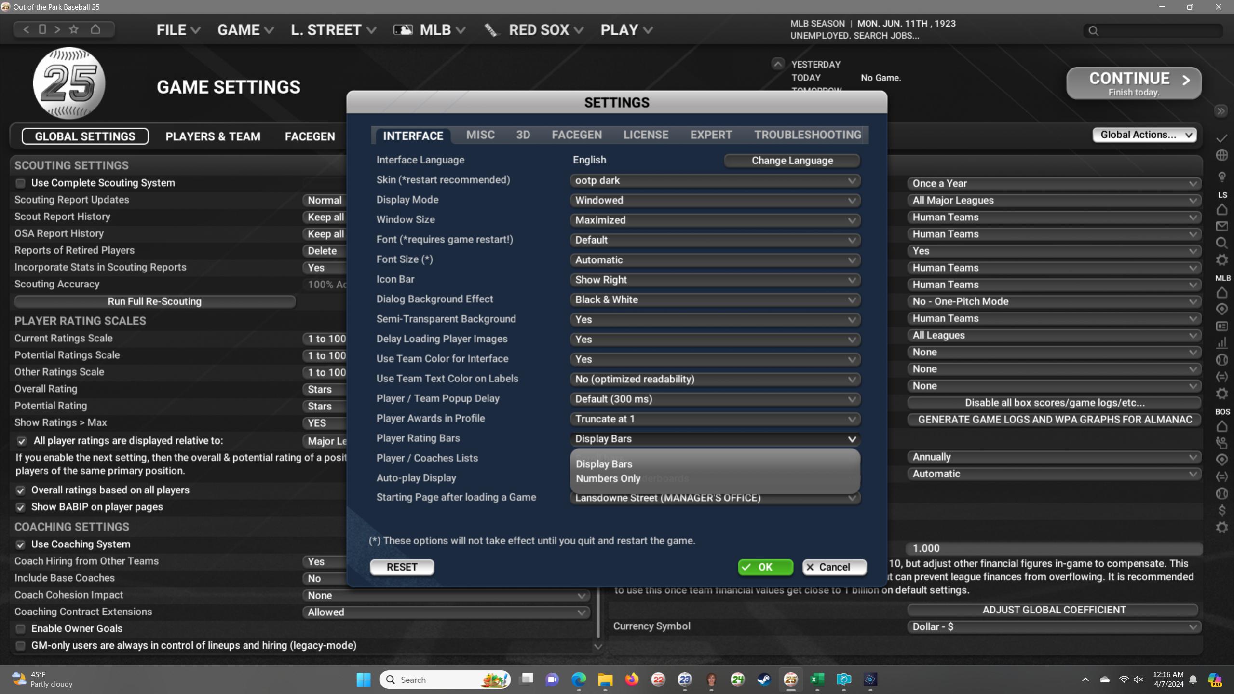
Task: Enable Use Complete Scouting System checkbox
Action: pos(20,183)
